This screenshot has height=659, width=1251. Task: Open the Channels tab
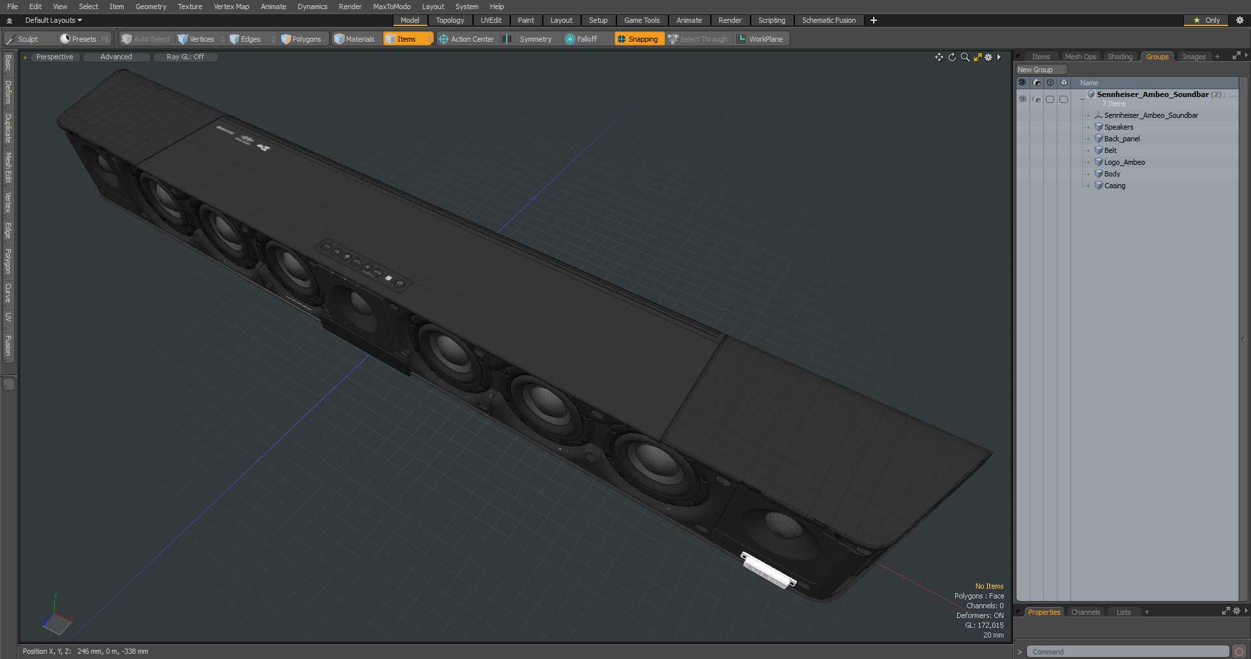point(1086,612)
